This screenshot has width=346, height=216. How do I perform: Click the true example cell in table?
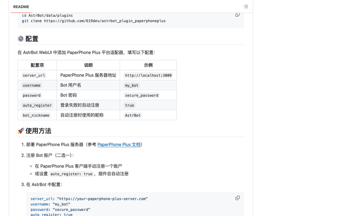(148, 105)
